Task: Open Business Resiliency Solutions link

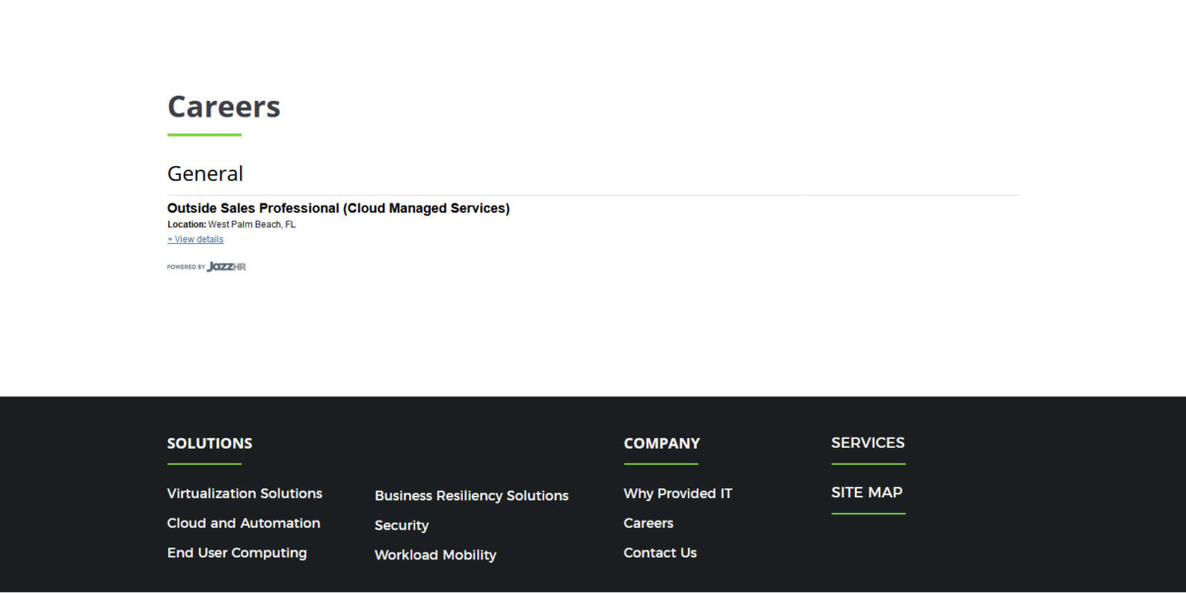Action: coord(471,496)
